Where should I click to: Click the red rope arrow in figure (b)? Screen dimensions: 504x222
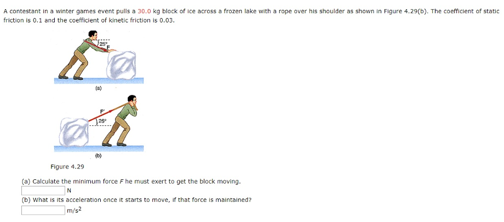(101, 116)
